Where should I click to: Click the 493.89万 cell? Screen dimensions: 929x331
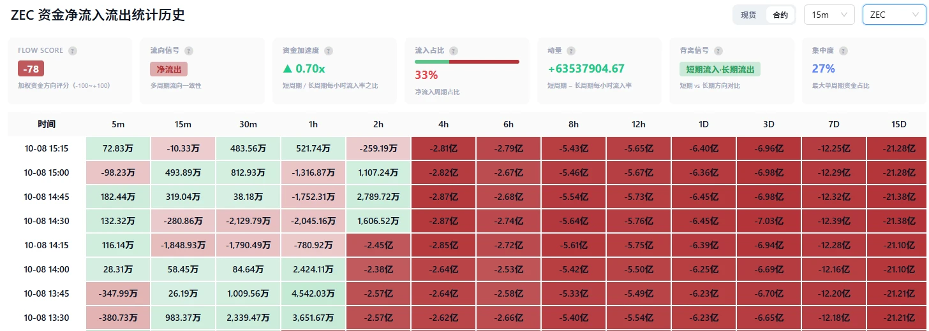coord(183,173)
